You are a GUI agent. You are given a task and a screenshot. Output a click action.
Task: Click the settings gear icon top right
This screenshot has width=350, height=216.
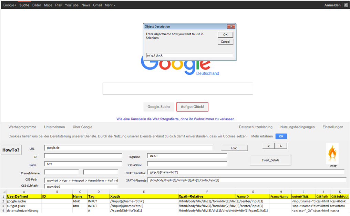346,5
